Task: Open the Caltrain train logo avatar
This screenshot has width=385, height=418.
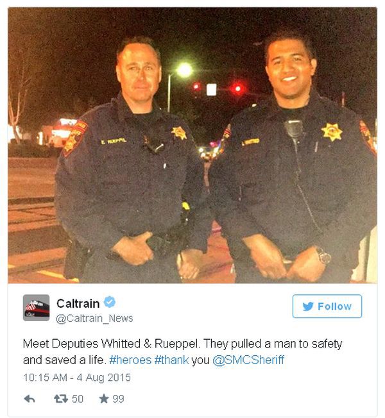Action: point(37,307)
